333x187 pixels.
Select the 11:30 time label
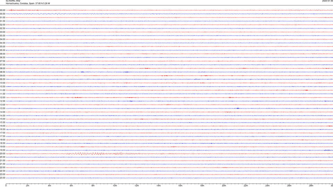(2, 94)
